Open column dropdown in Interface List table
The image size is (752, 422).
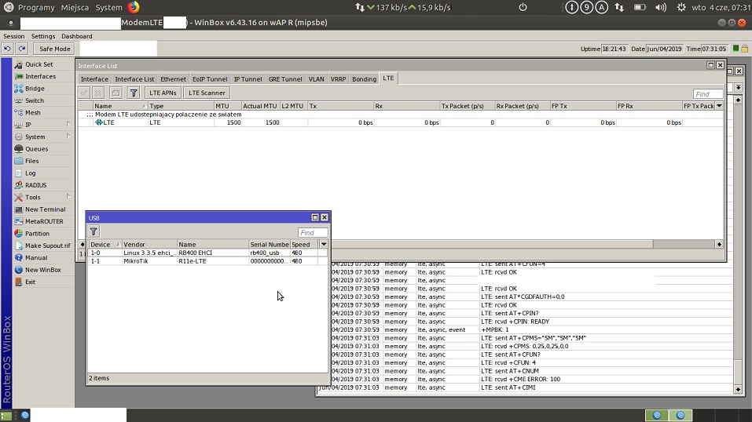pos(719,106)
